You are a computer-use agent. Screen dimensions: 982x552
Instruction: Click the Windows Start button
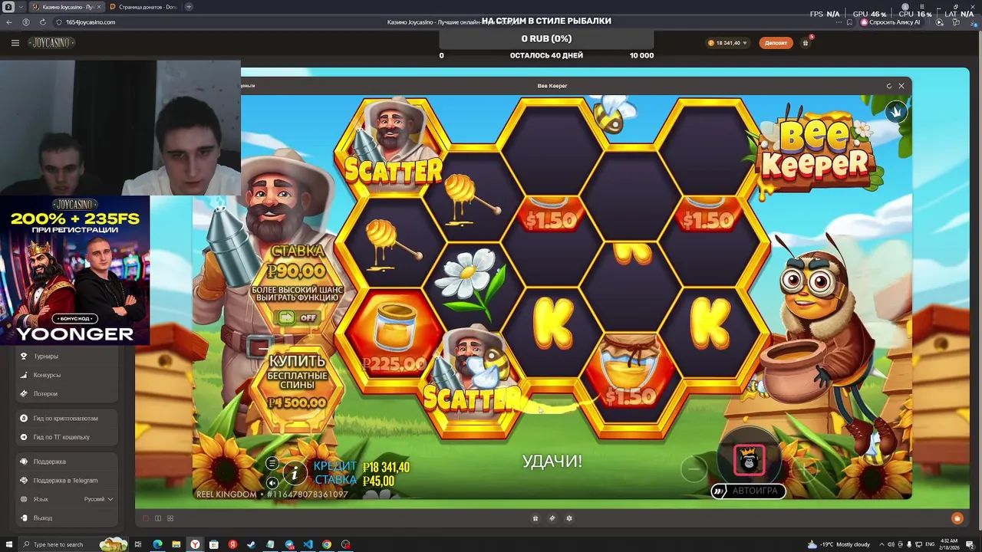click(x=8, y=544)
